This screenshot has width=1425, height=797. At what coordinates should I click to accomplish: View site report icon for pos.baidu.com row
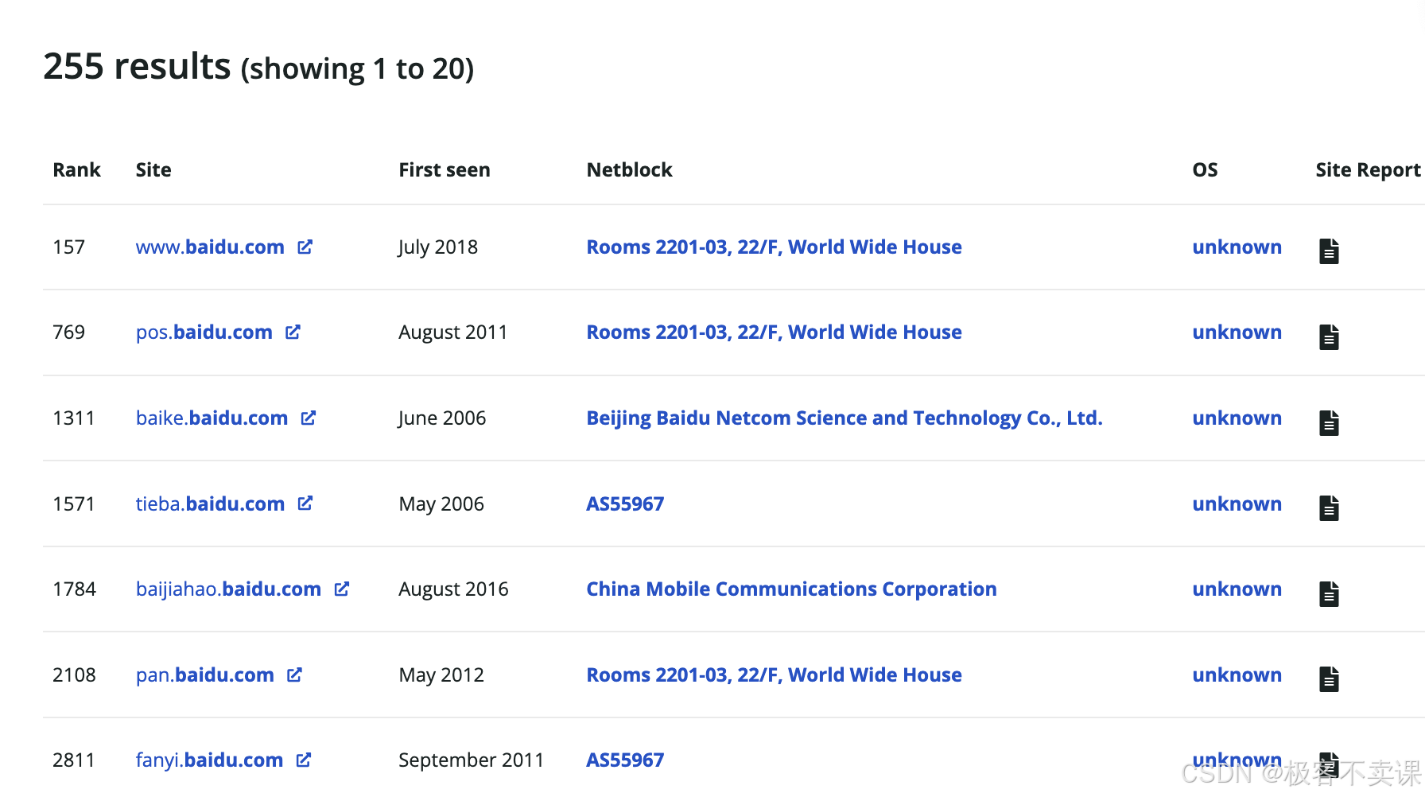tap(1329, 336)
